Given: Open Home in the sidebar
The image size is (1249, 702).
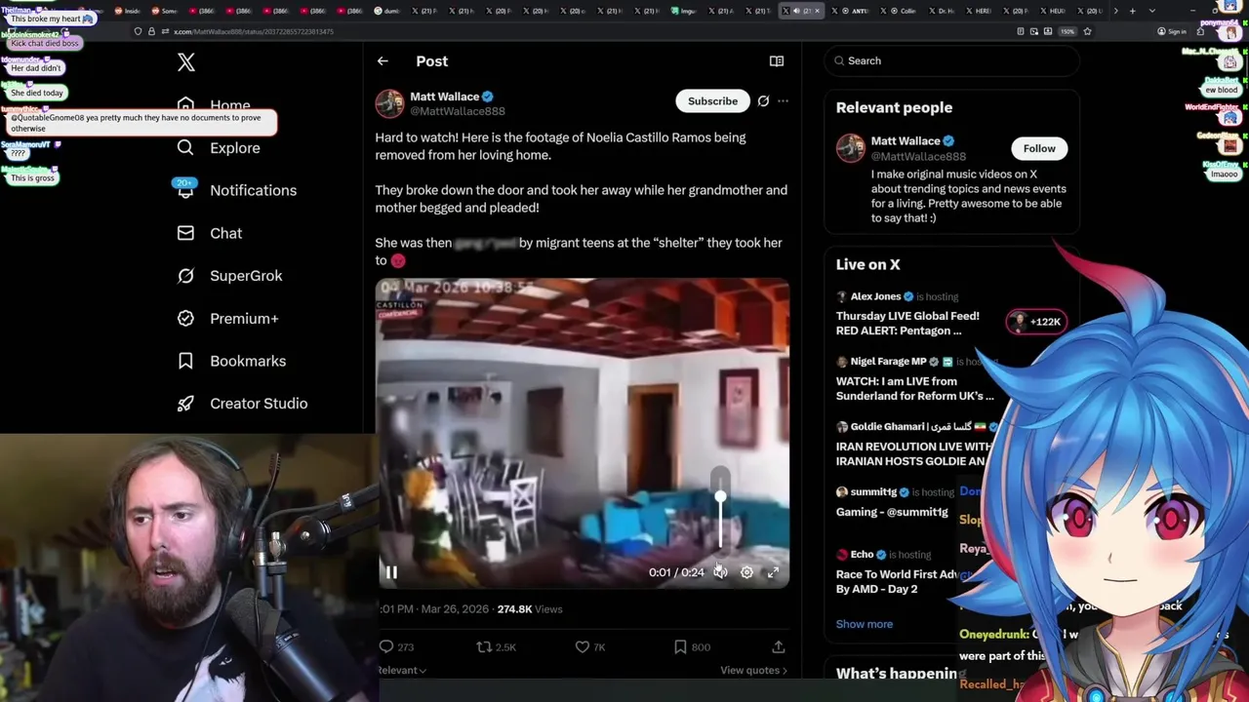Looking at the screenshot, I should [x=214, y=105].
